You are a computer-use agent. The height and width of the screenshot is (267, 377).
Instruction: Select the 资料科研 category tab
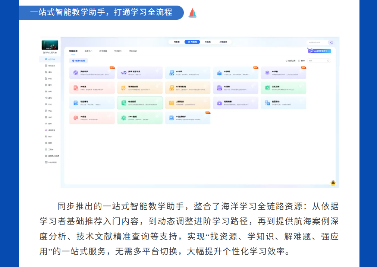pos(133,51)
